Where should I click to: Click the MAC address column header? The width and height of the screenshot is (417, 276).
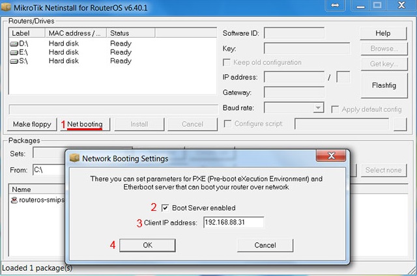click(x=76, y=33)
